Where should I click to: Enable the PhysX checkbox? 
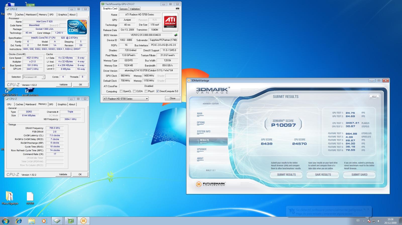(x=146, y=91)
